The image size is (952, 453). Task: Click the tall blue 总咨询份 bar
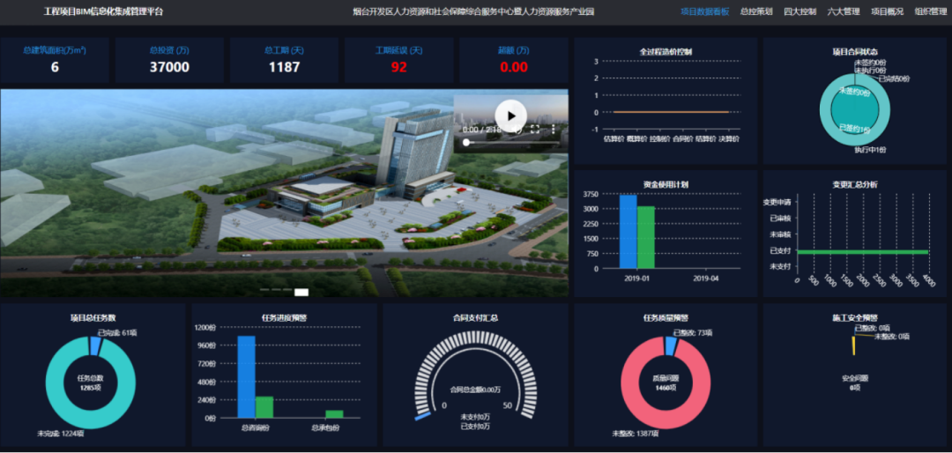[246, 376]
